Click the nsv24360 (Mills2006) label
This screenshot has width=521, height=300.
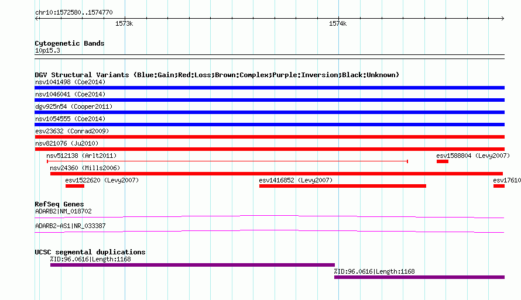tap(85, 168)
